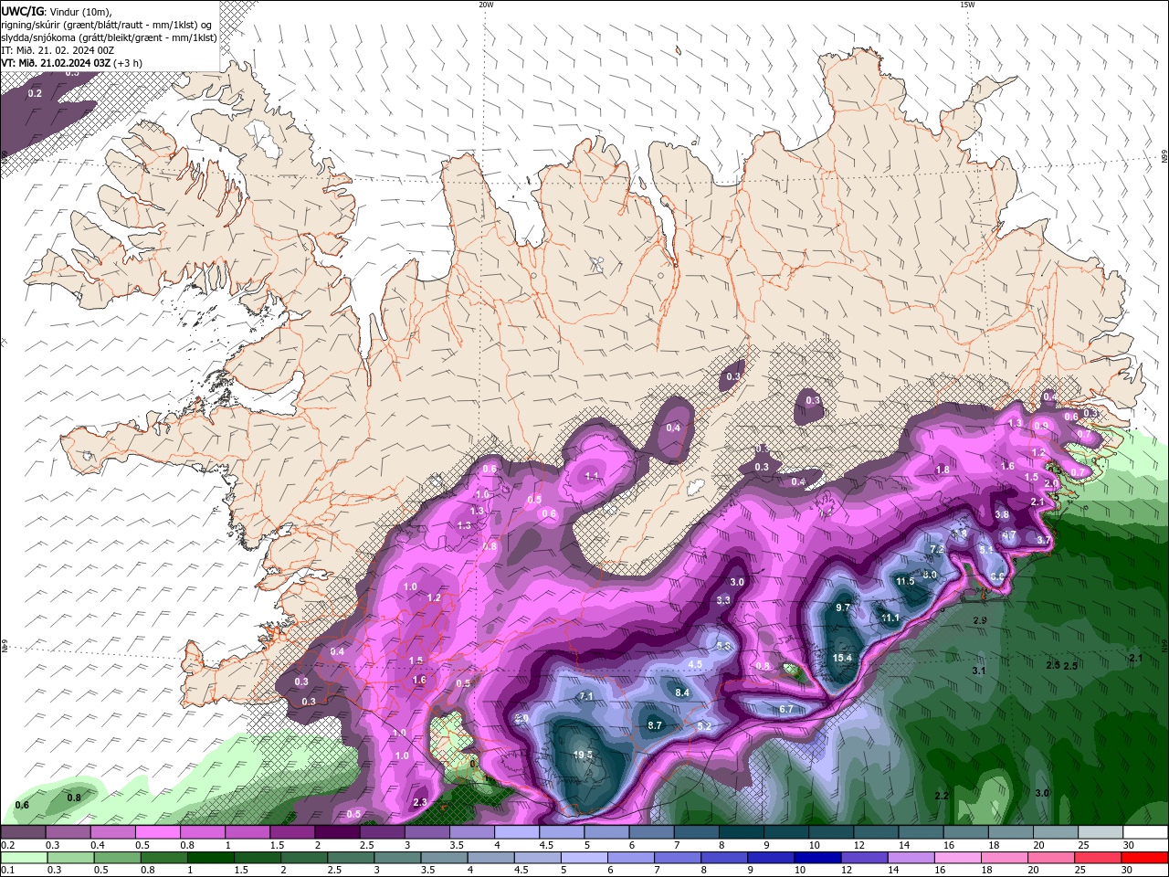The height and width of the screenshot is (877, 1169).
Task: Select the bright red swatch ending the lower legend row
Action: [x=1145, y=858]
